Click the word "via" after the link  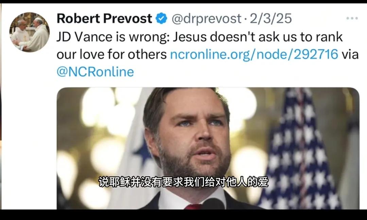pos(350,55)
